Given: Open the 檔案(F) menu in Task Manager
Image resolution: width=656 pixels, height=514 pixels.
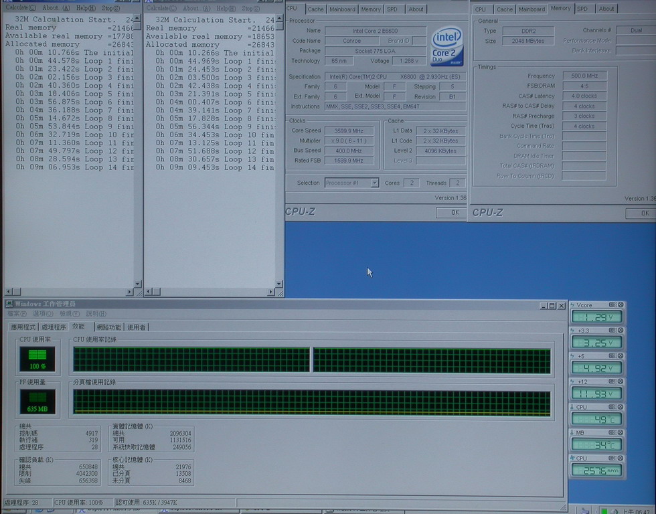Looking at the screenshot, I should click(x=17, y=314).
